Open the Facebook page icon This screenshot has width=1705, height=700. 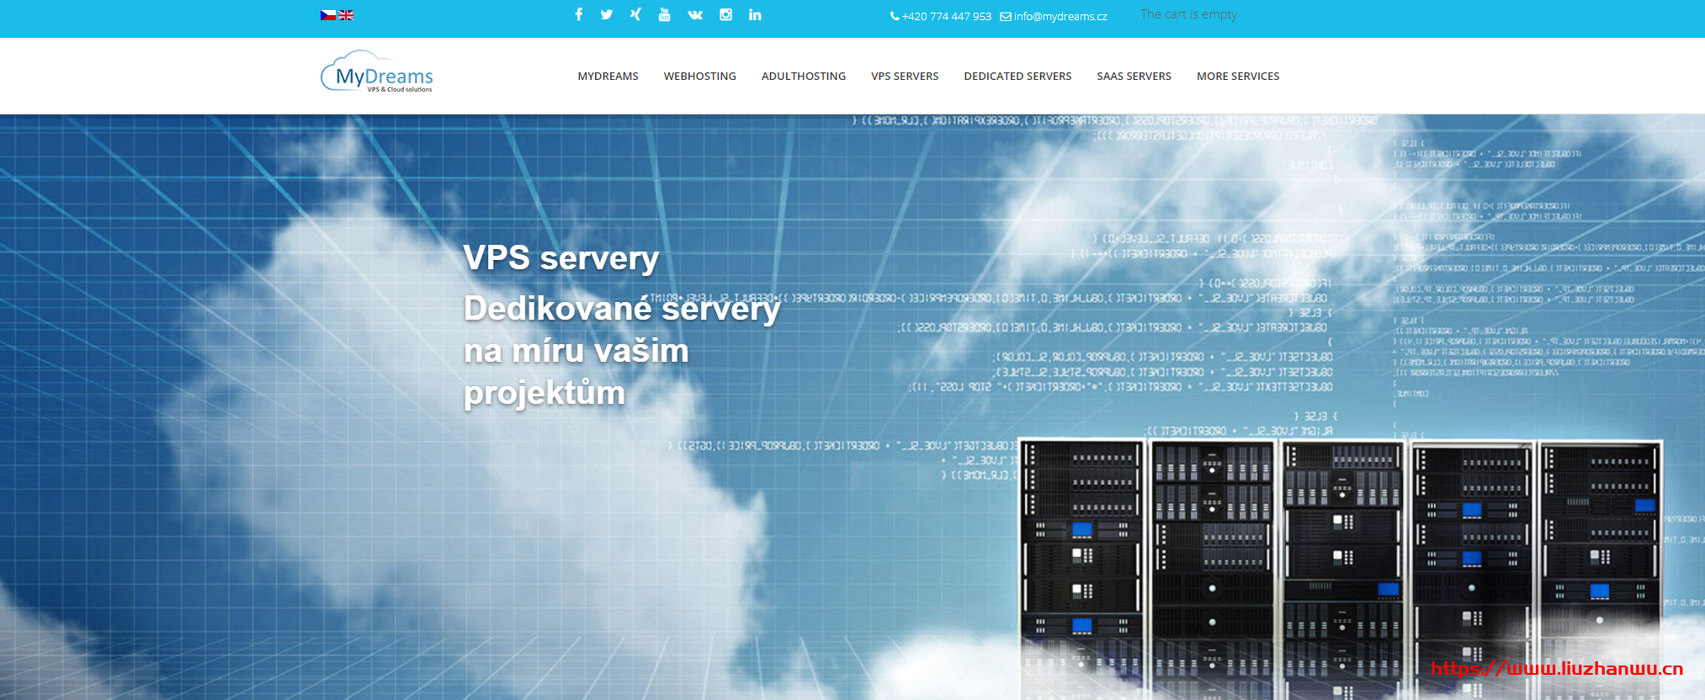579,14
